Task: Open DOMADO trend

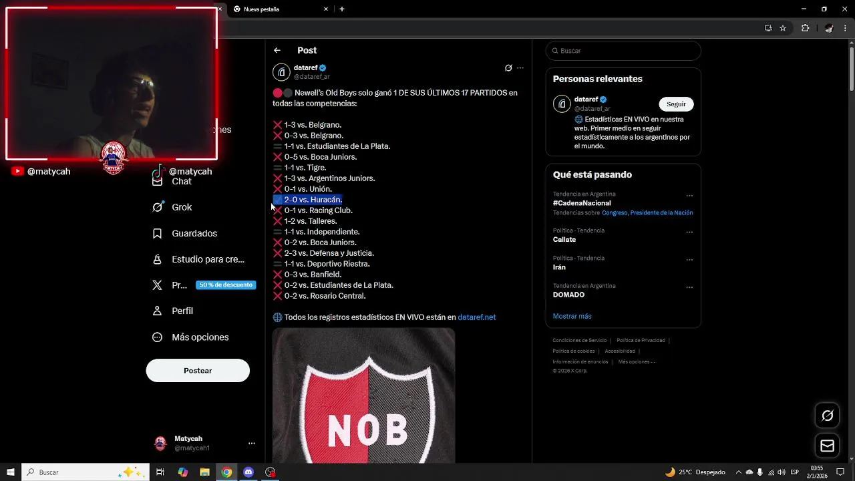Action: [568, 295]
